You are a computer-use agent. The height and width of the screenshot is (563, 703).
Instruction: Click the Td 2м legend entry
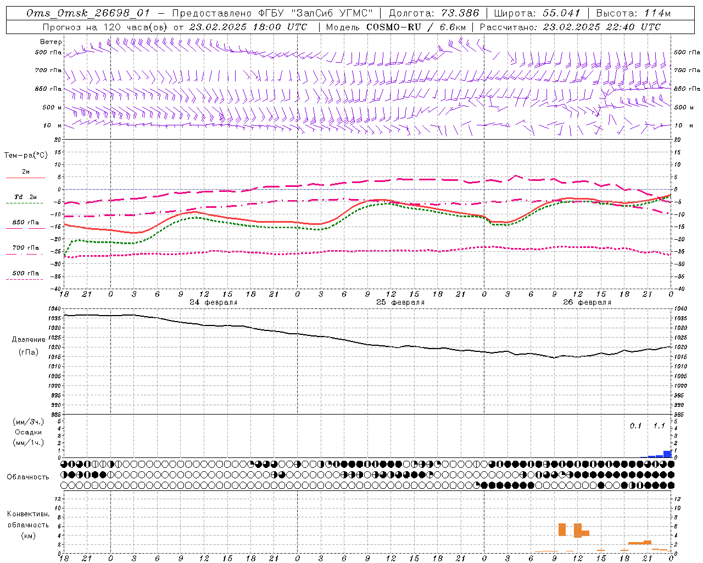[x=26, y=197]
